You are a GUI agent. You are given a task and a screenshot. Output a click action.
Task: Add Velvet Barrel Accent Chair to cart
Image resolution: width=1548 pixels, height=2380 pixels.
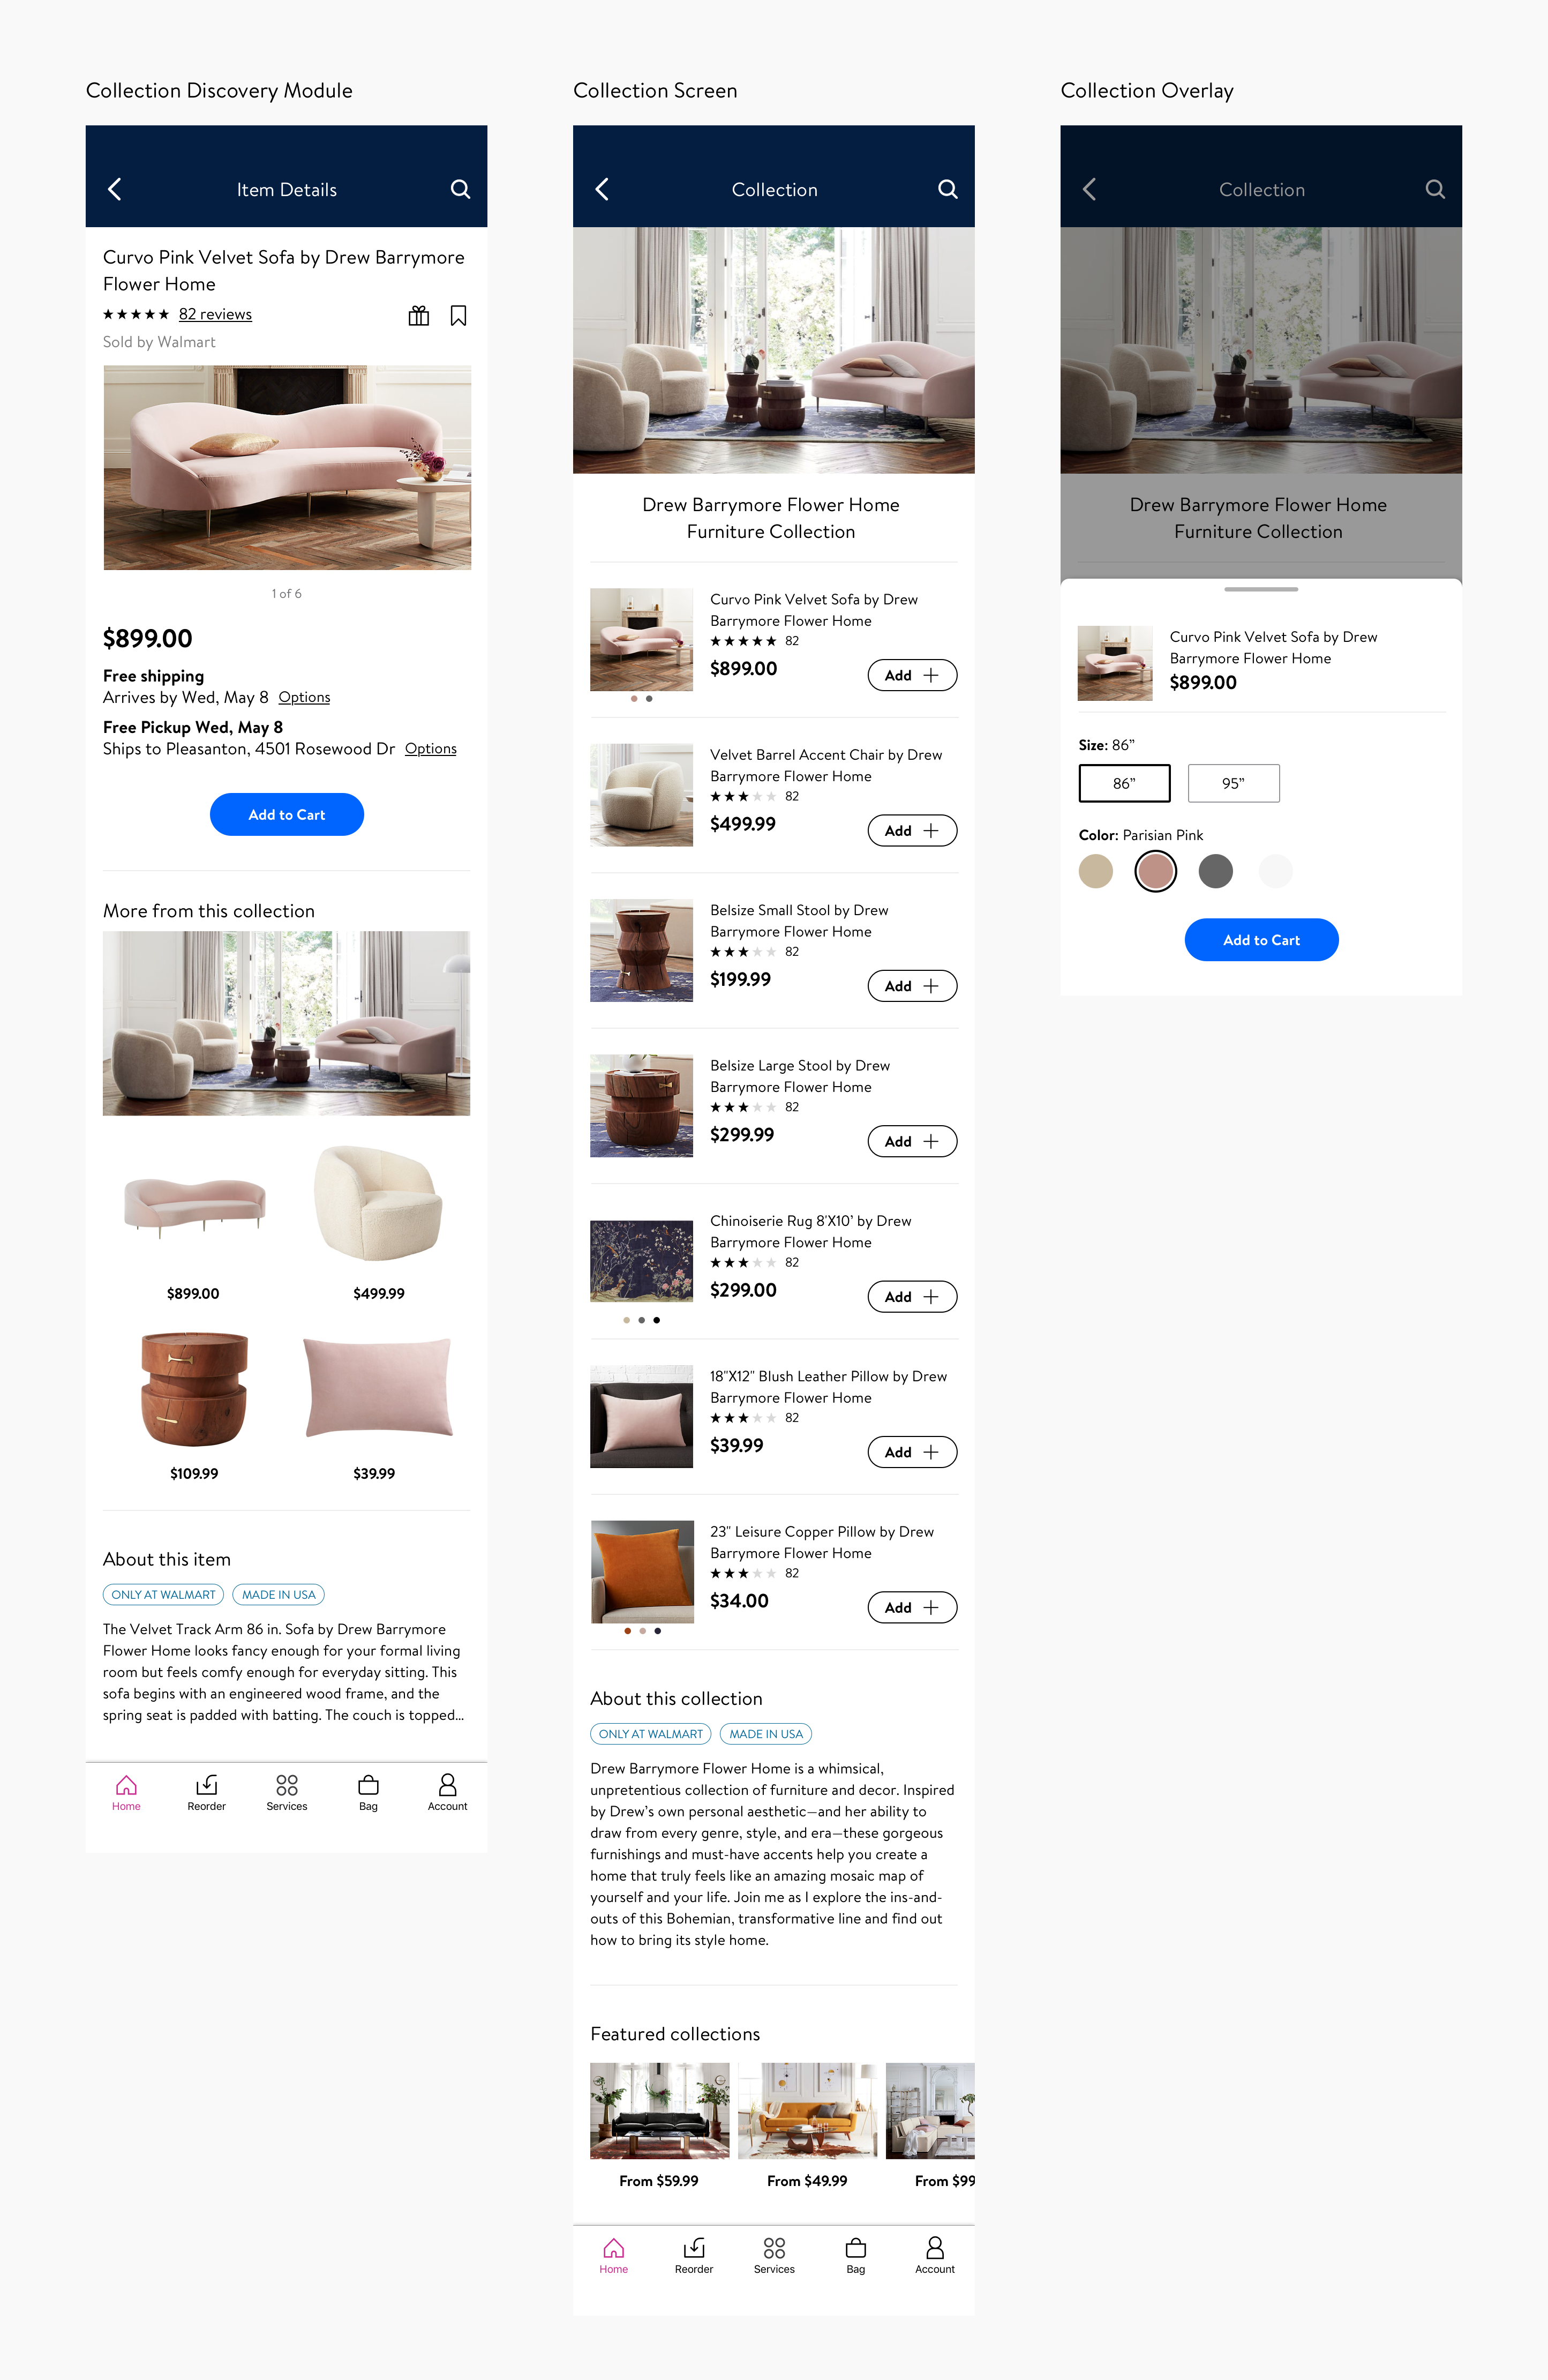(912, 830)
